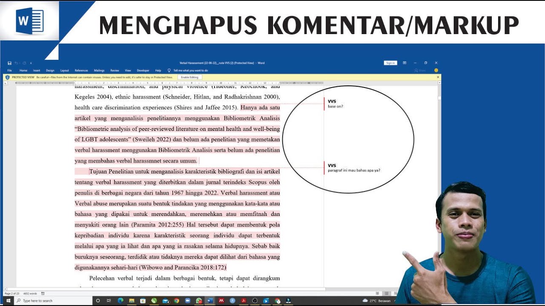Click the 'Type here to search' taskbar box
The width and height of the screenshot is (545, 306).
pos(54,300)
